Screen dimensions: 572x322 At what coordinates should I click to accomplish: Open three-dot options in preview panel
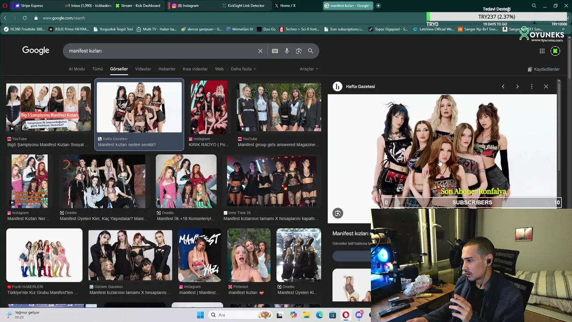click(x=532, y=86)
